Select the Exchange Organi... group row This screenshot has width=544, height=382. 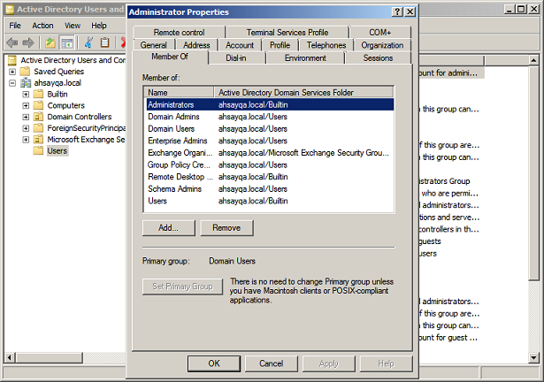point(269,153)
